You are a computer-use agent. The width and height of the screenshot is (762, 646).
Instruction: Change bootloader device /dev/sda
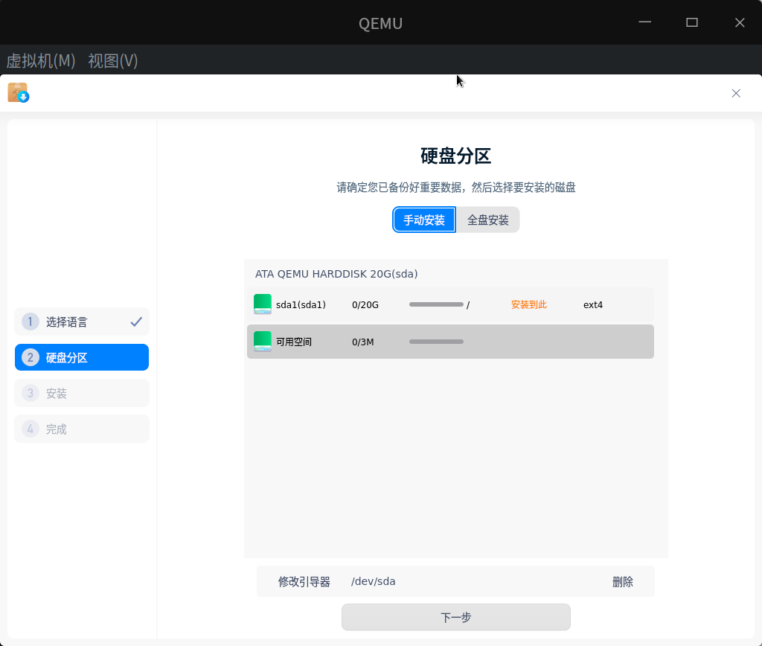(x=374, y=582)
